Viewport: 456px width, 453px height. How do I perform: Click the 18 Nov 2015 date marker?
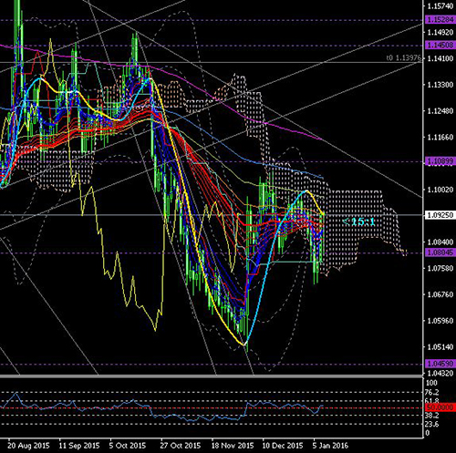click(233, 446)
